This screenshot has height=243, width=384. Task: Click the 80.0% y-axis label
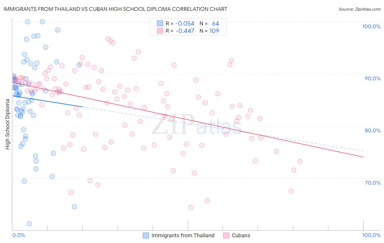[373, 130]
